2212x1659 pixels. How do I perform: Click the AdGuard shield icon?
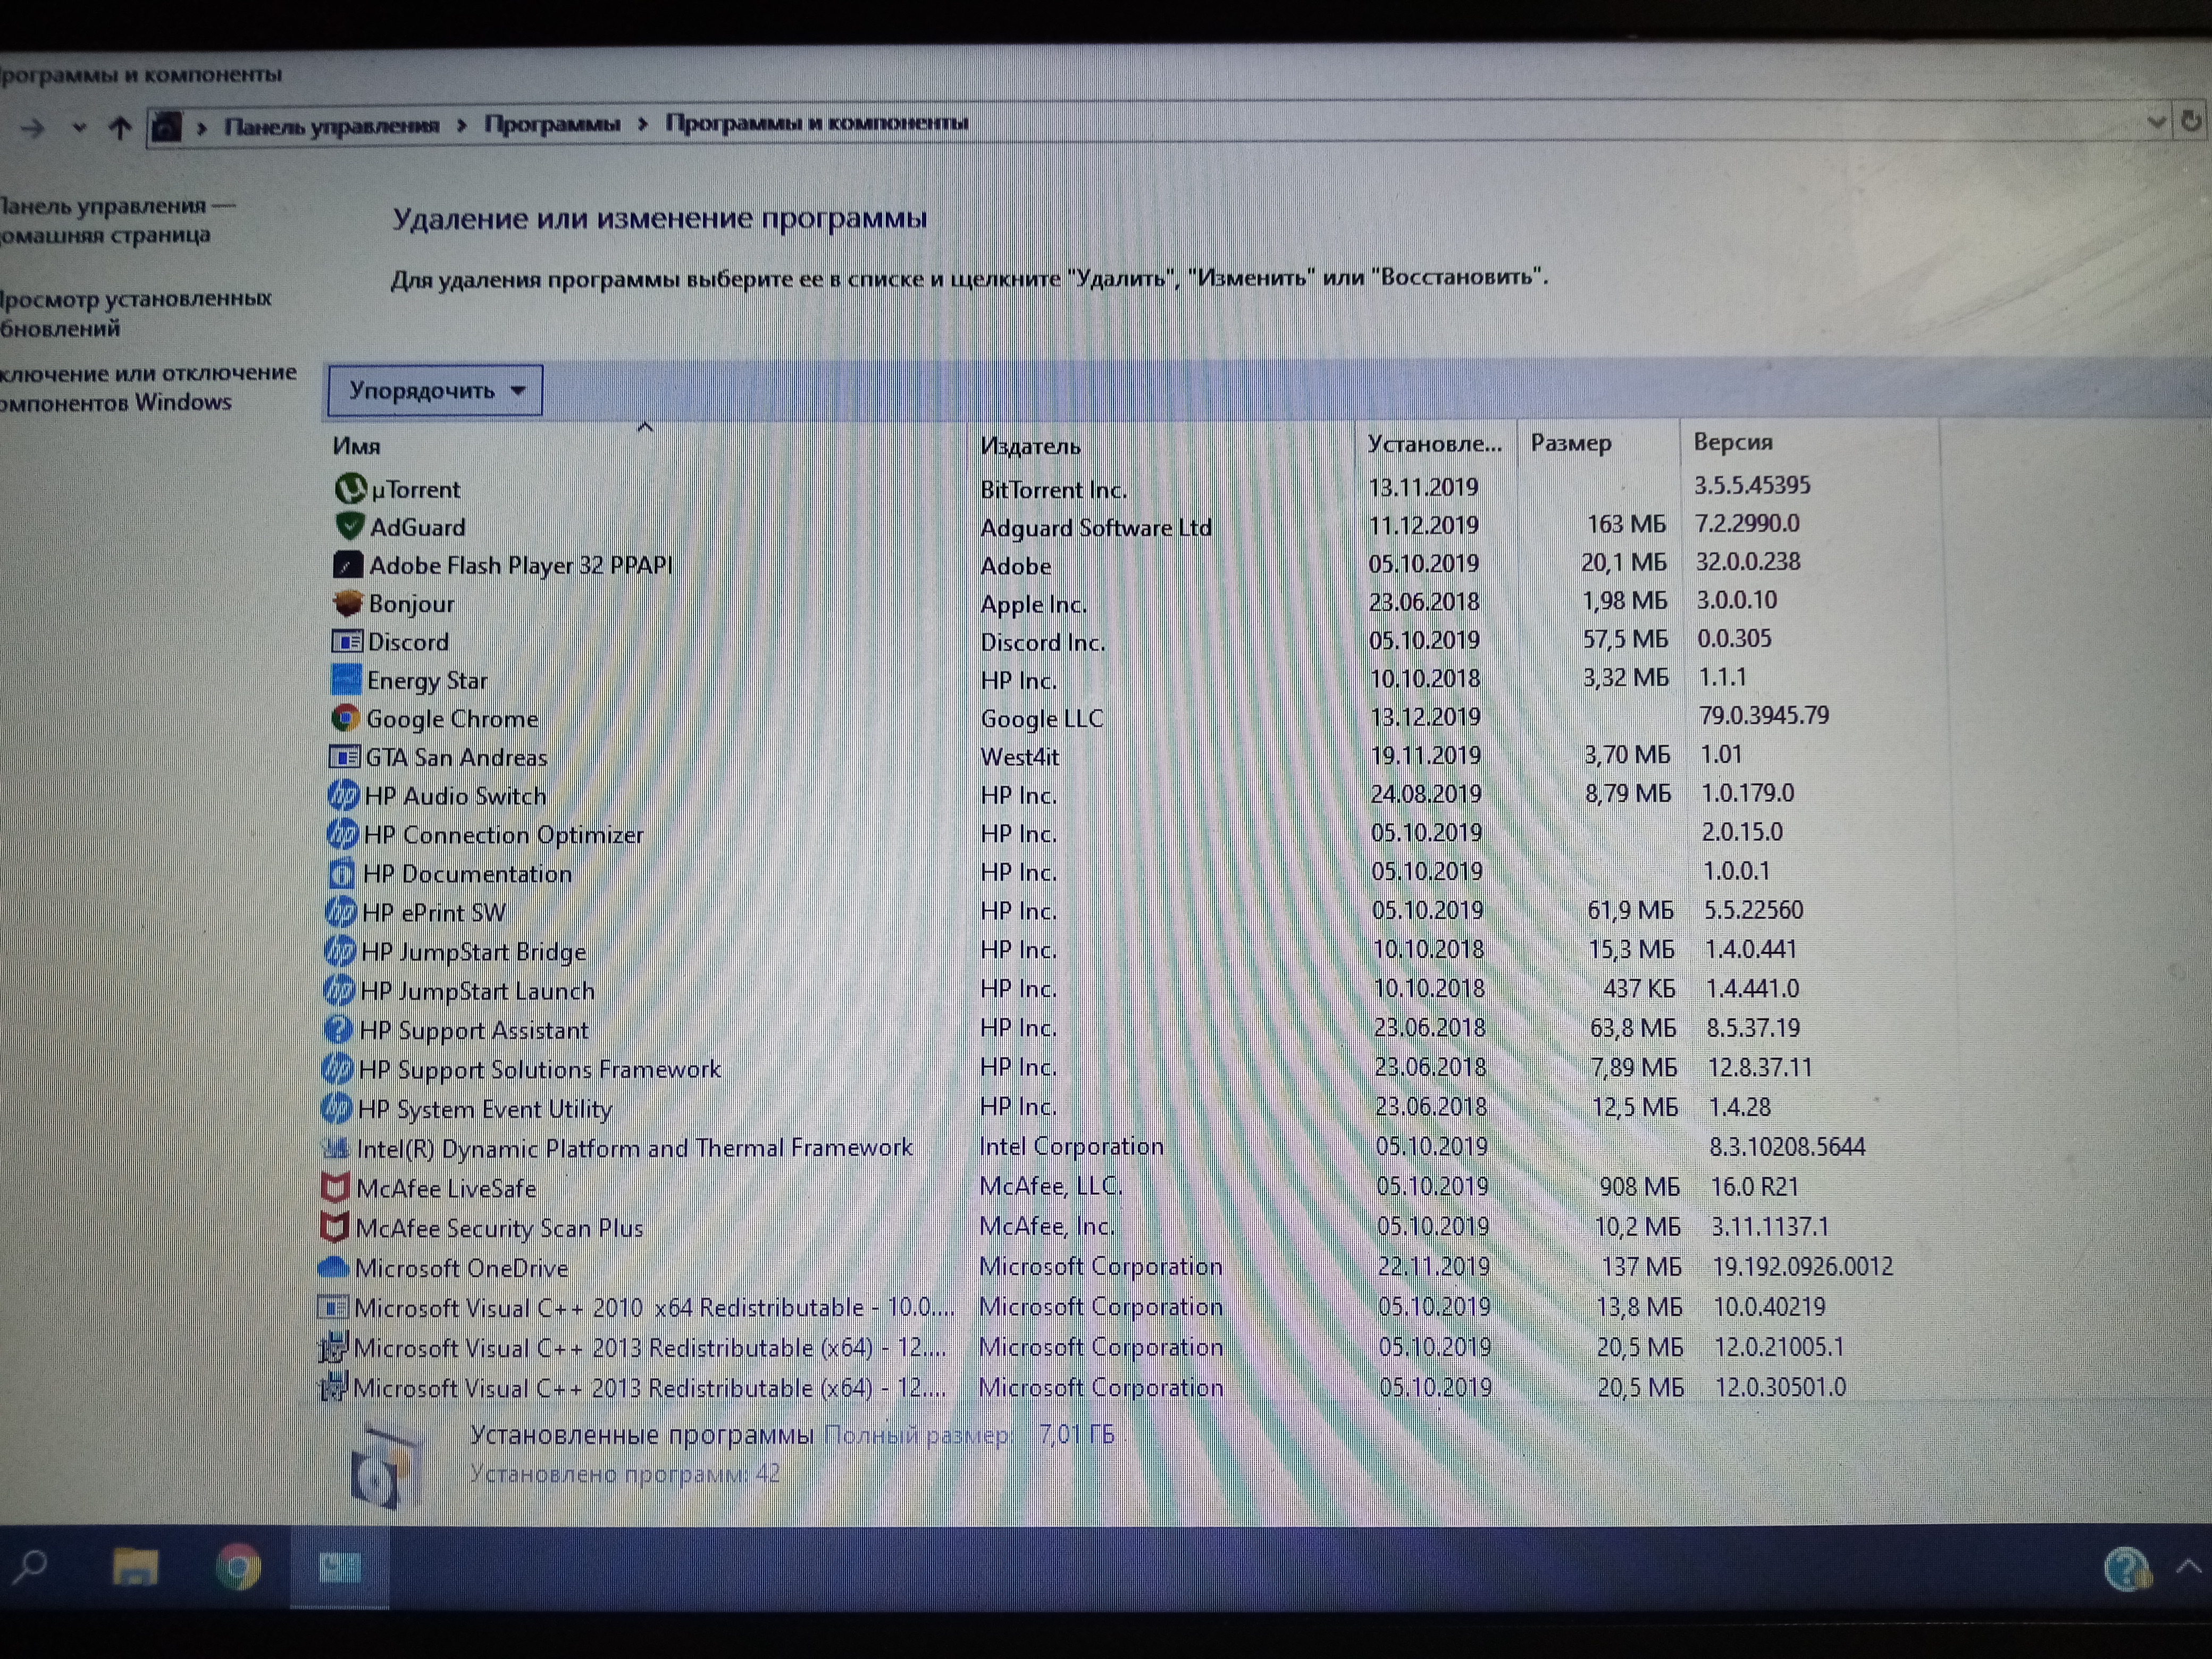pos(349,526)
